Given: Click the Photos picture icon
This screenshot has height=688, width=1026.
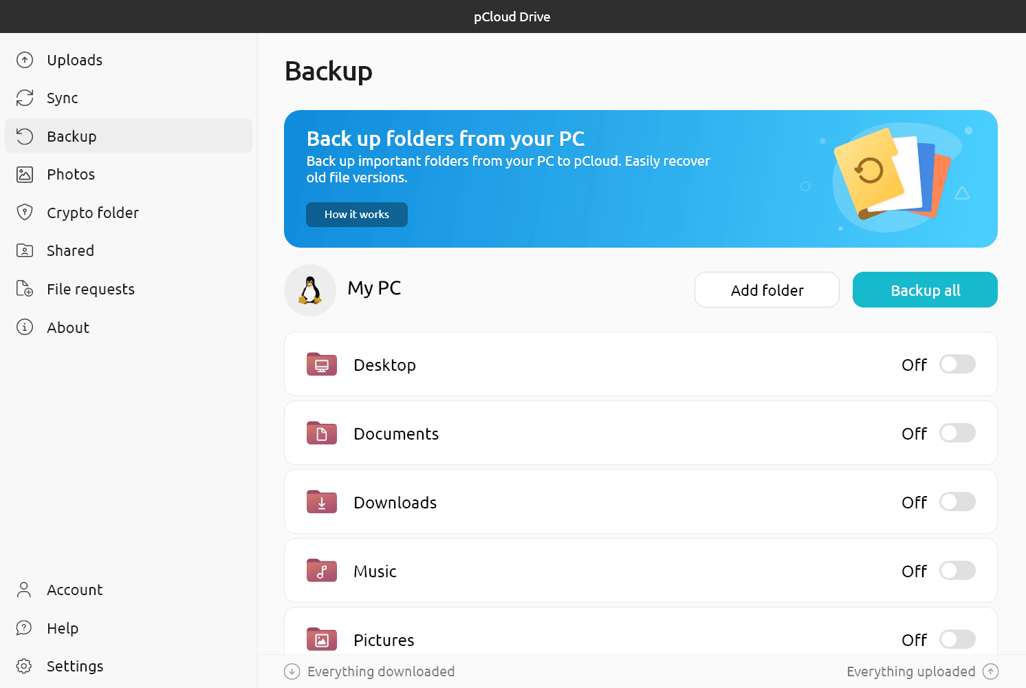Looking at the screenshot, I should pos(25,174).
